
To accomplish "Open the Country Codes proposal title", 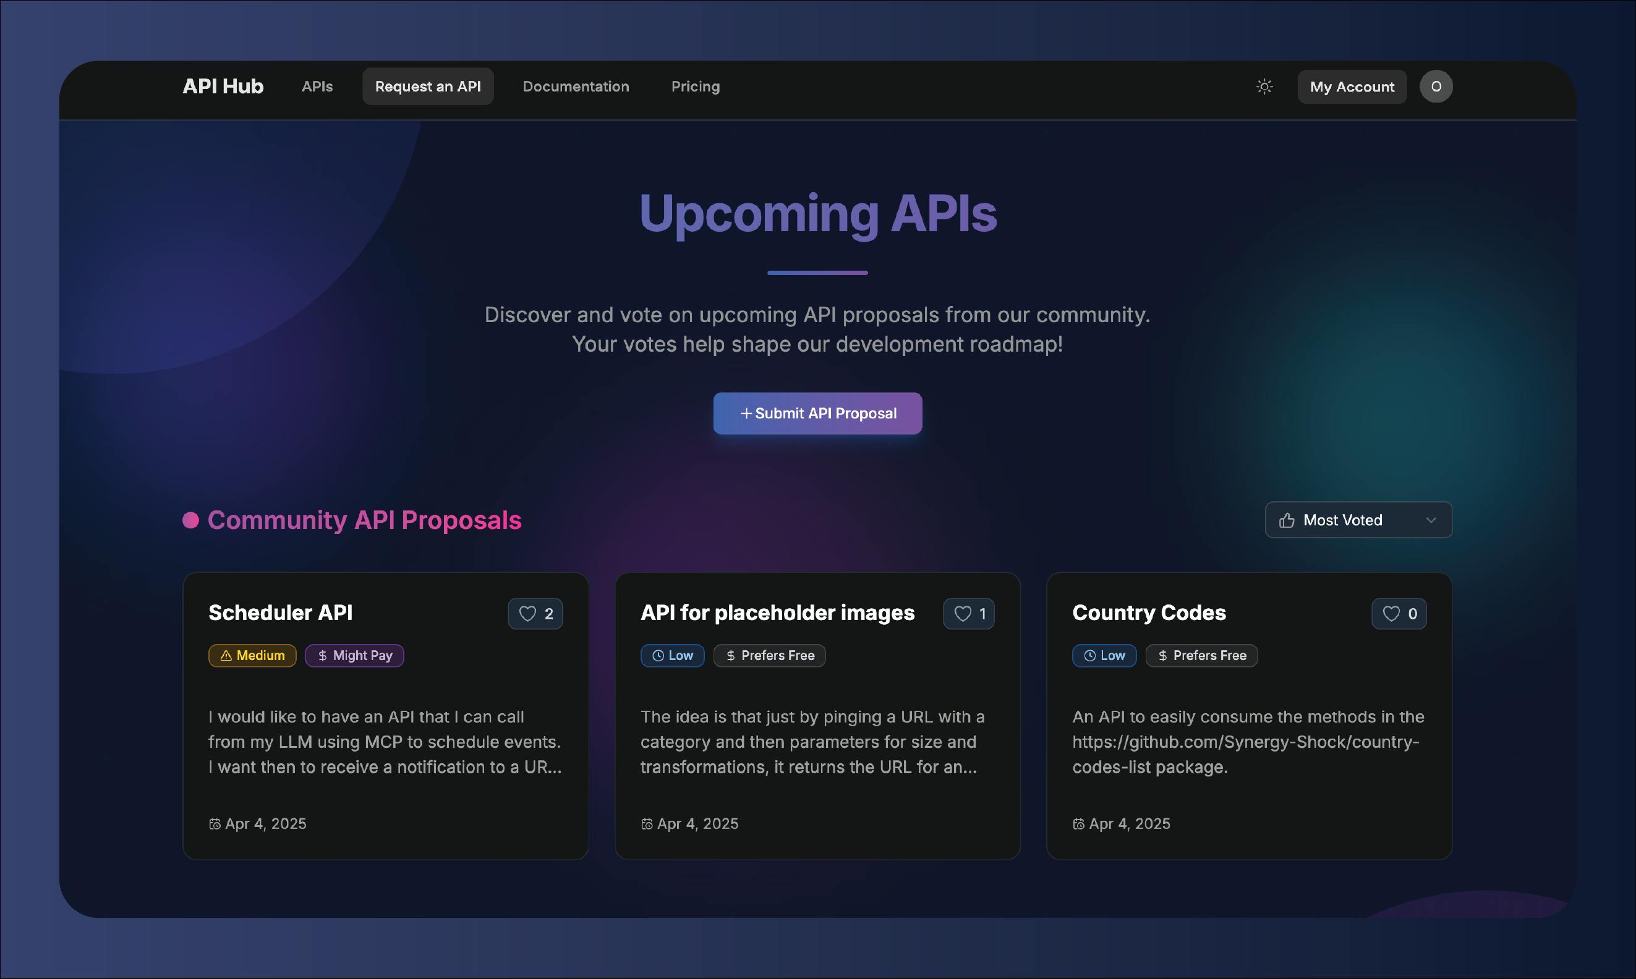I will (1149, 613).
